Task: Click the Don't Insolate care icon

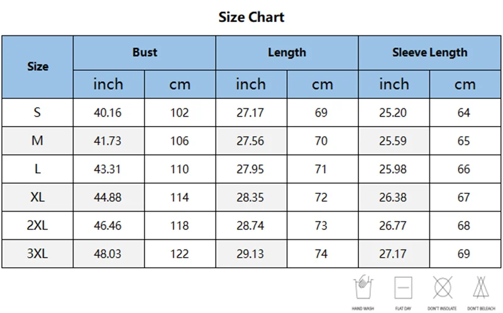Action: pyautogui.click(x=443, y=287)
